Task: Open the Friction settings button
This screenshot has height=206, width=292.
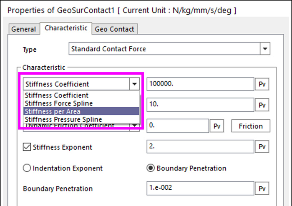Action: click(x=251, y=126)
